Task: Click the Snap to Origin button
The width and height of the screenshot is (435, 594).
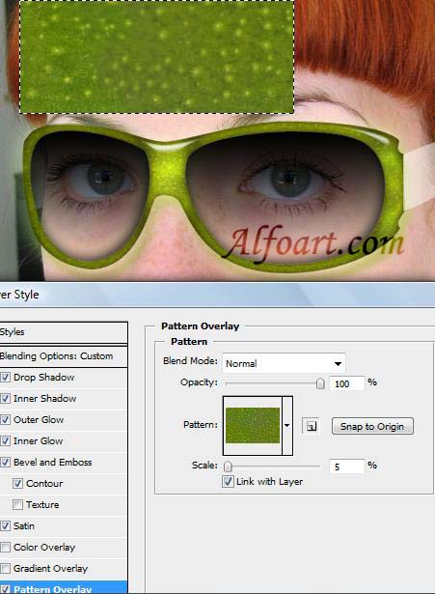Action: [372, 426]
